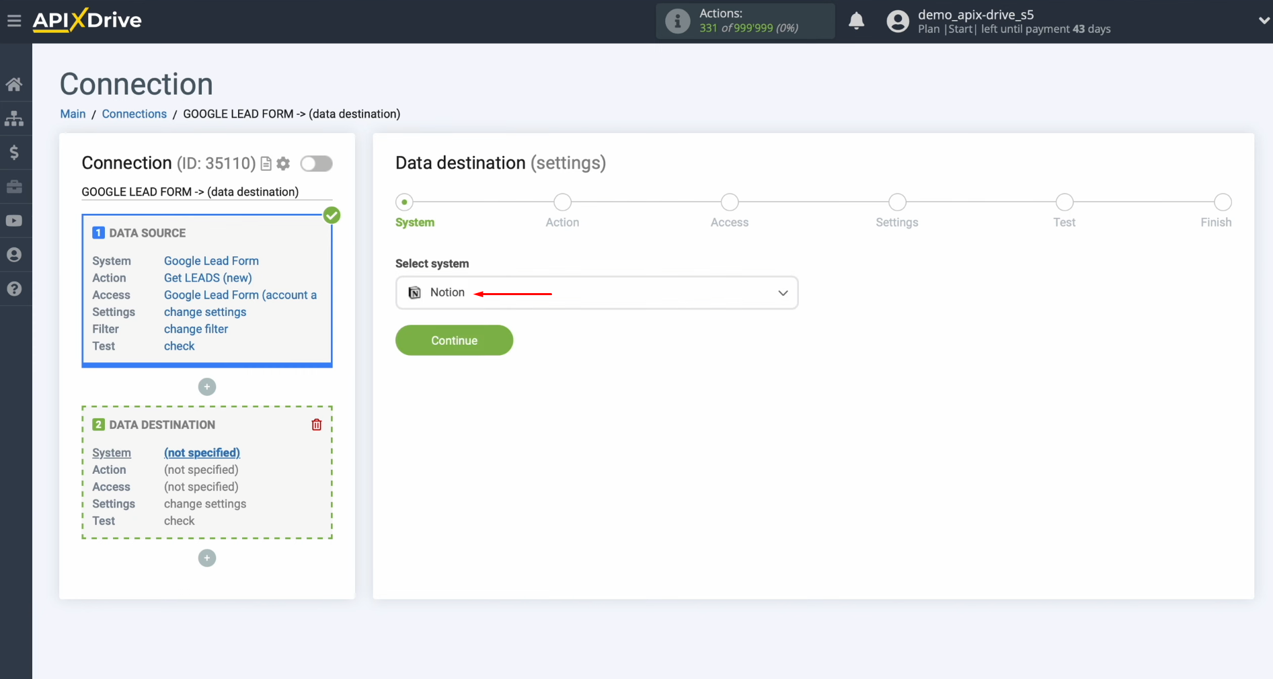Viewport: 1273px width, 679px height.
Task: Enable the connection toggle switch
Action: 316,163
